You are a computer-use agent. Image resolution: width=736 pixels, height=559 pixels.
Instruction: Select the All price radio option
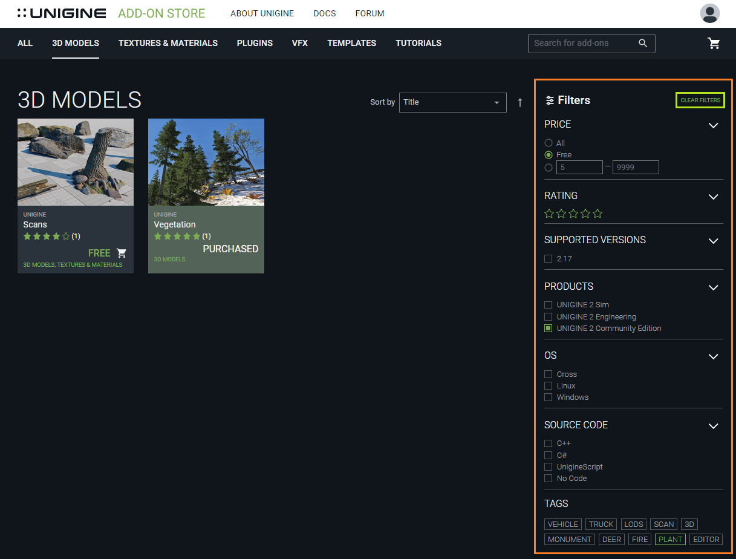pos(549,143)
